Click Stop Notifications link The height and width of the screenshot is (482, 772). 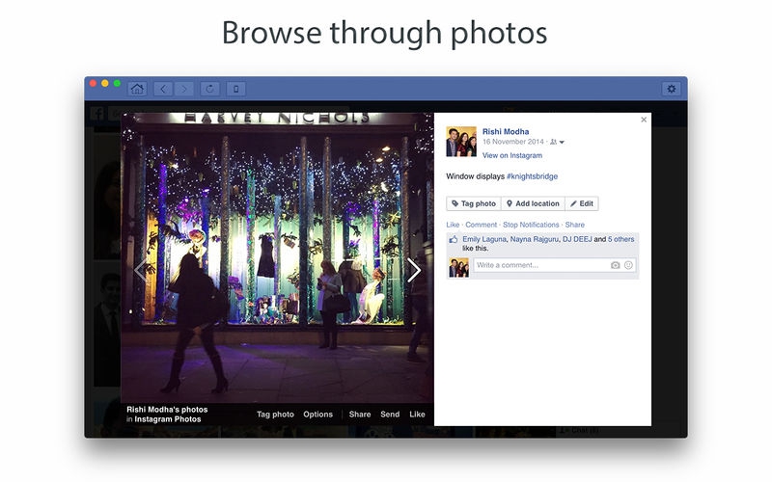pyautogui.click(x=531, y=225)
